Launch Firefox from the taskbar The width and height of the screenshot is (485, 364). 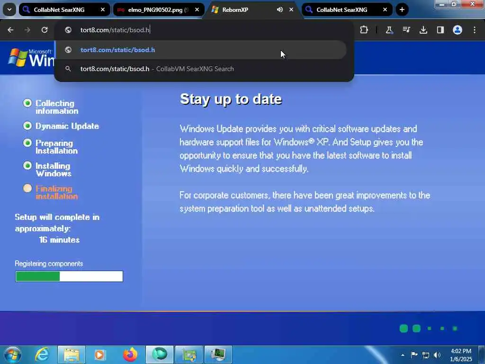[x=130, y=355]
